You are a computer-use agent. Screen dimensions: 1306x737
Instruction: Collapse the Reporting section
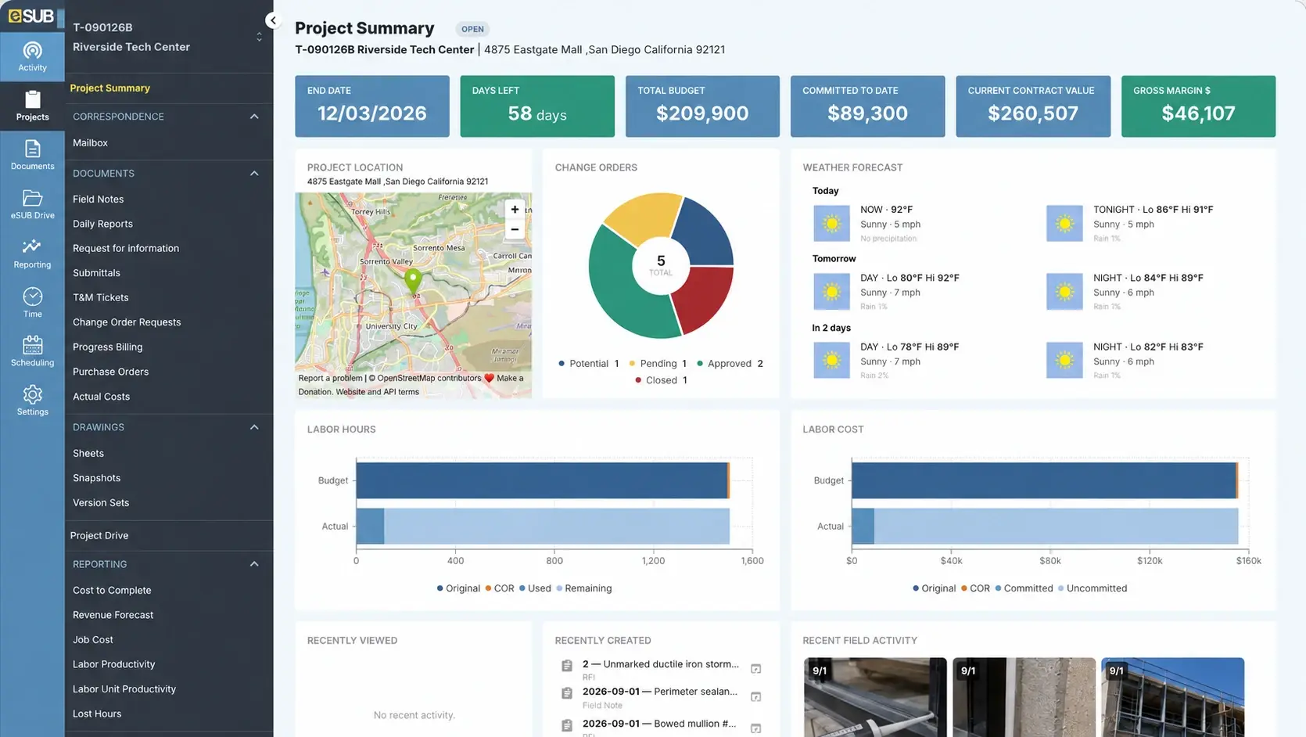(254, 564)
